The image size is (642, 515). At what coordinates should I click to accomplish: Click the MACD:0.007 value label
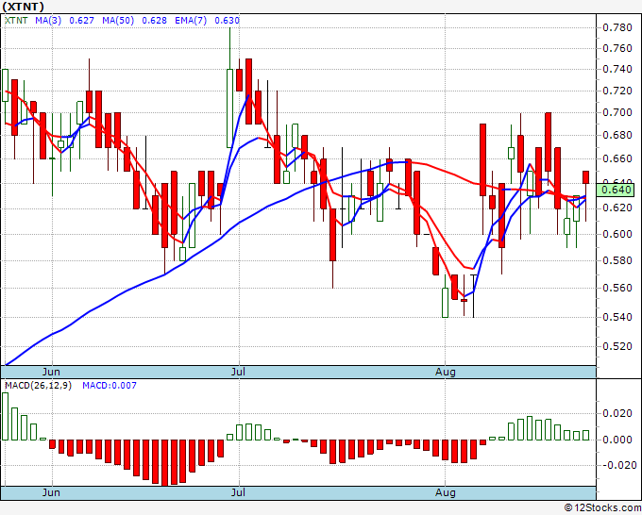pos(110,386)
